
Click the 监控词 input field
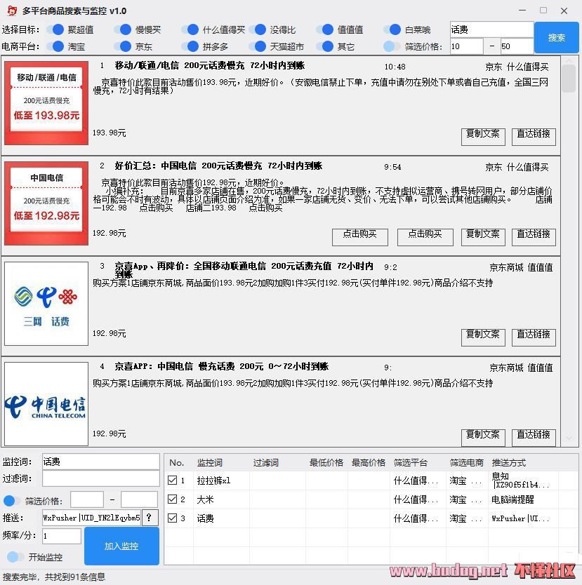[x=101, y=462]
